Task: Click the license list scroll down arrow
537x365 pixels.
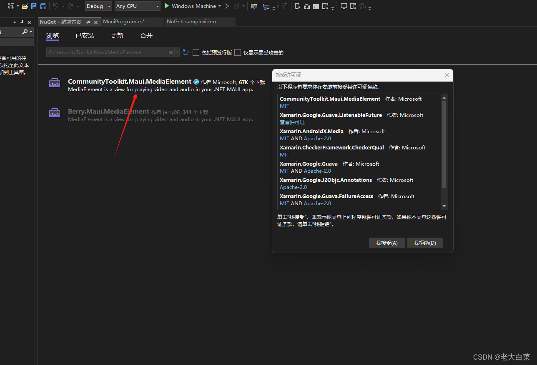Action: 444,206
